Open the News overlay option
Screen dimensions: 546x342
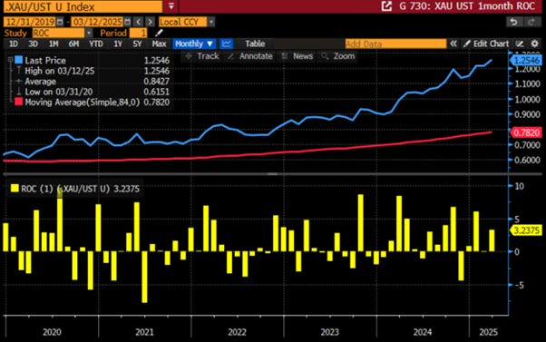[x=297, y=56]
